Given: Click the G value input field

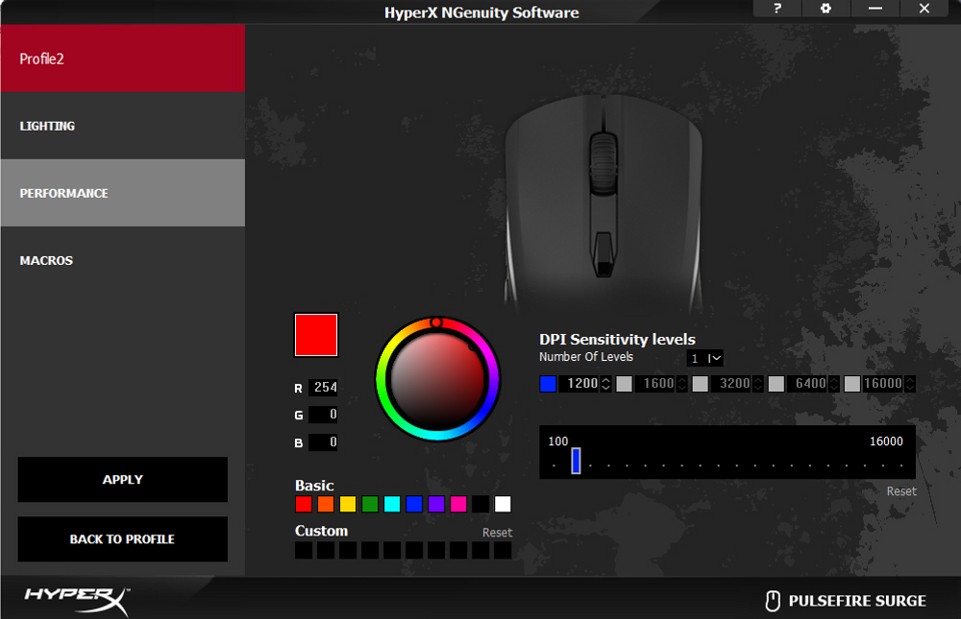Looking at the screenshot, I should (x=323, y=415).
